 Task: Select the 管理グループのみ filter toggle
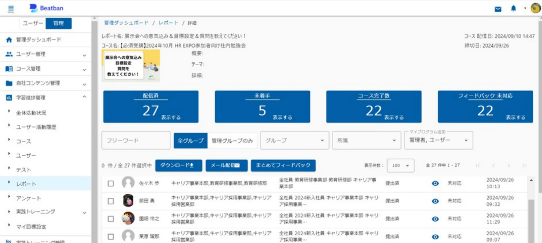[232, 141]
